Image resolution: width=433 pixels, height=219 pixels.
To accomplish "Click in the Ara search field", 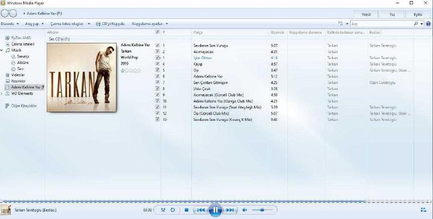I will coord(382,24).
